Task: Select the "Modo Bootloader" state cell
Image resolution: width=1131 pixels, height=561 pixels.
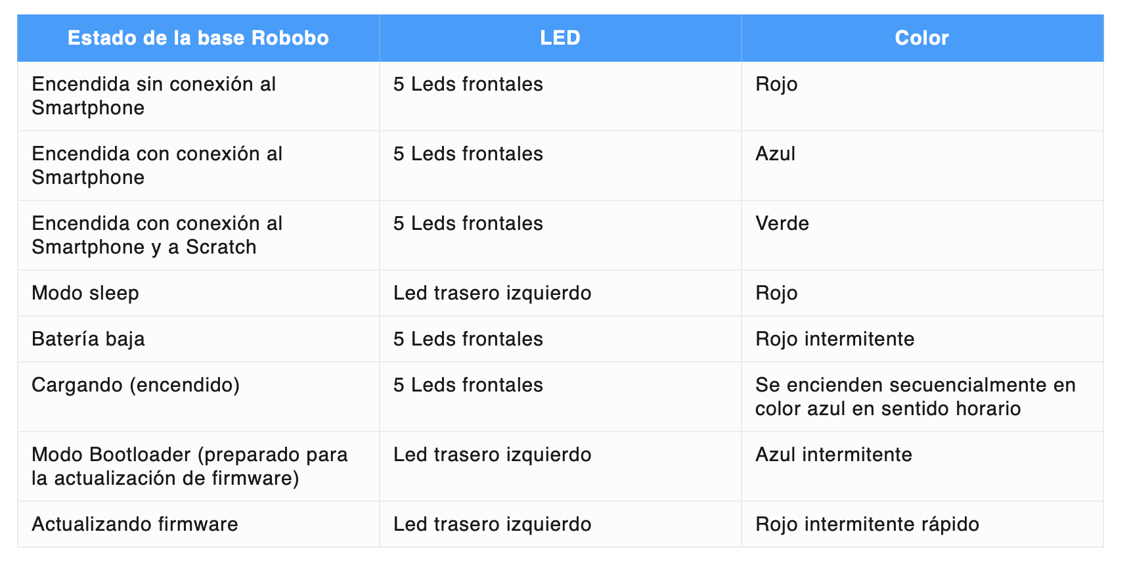Action: point(189,466)
